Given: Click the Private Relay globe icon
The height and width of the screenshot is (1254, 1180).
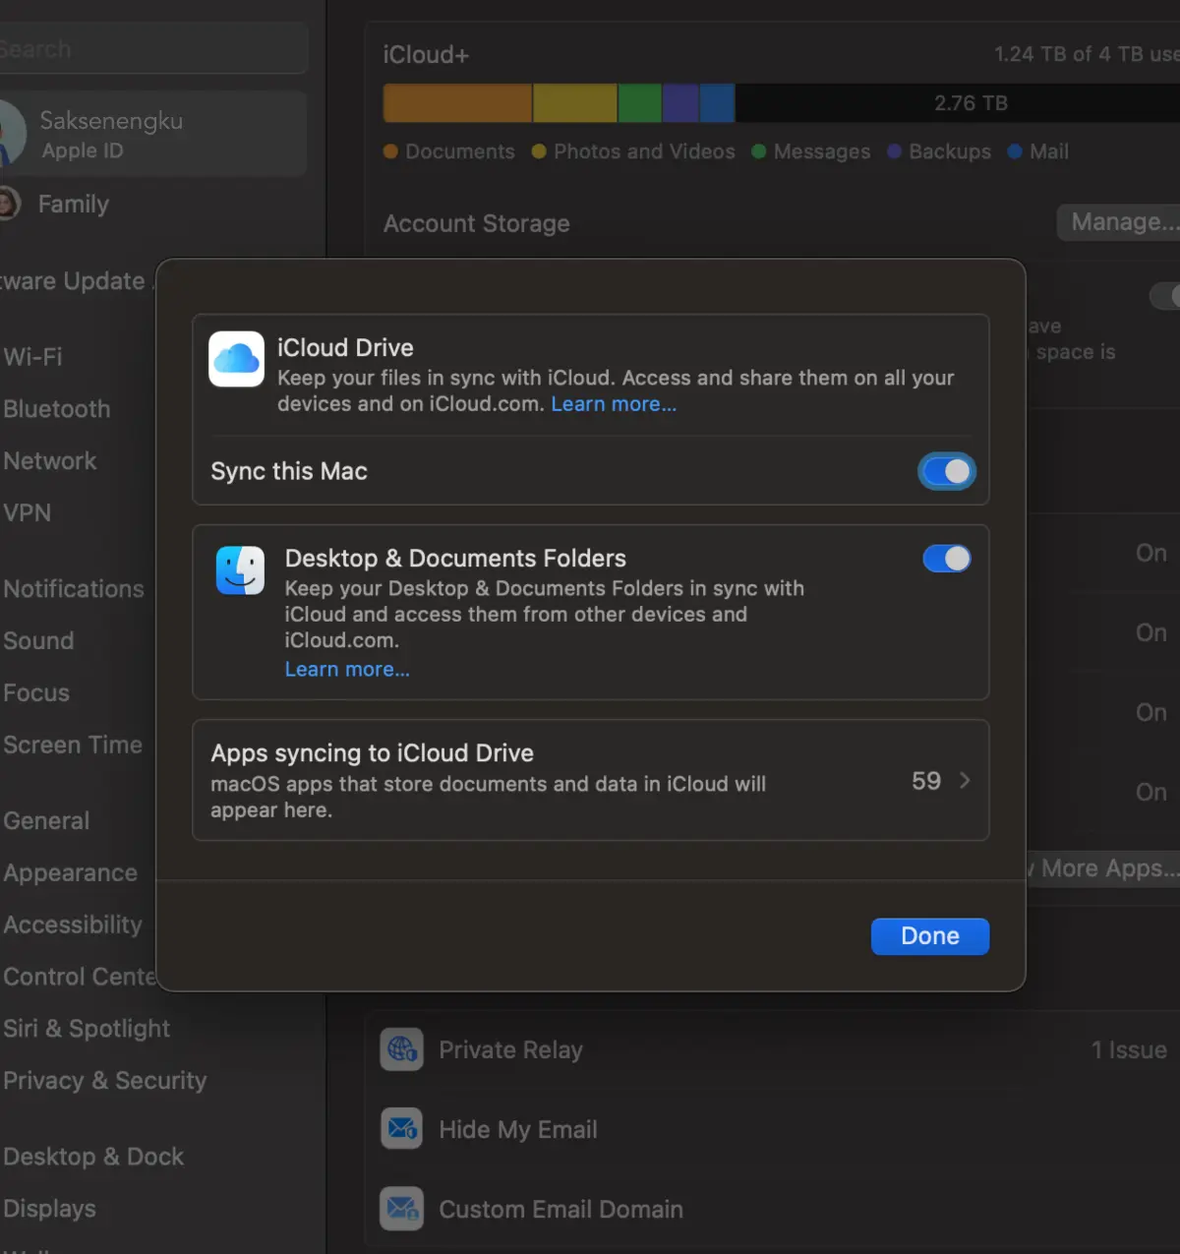Looking at the screenshot, I should tap(401, 1049).
